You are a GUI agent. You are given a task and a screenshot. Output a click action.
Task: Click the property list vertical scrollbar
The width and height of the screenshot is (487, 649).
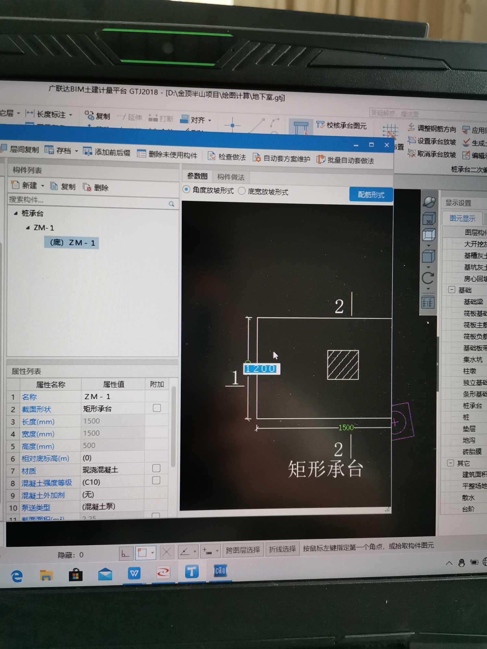click(173, 426)
